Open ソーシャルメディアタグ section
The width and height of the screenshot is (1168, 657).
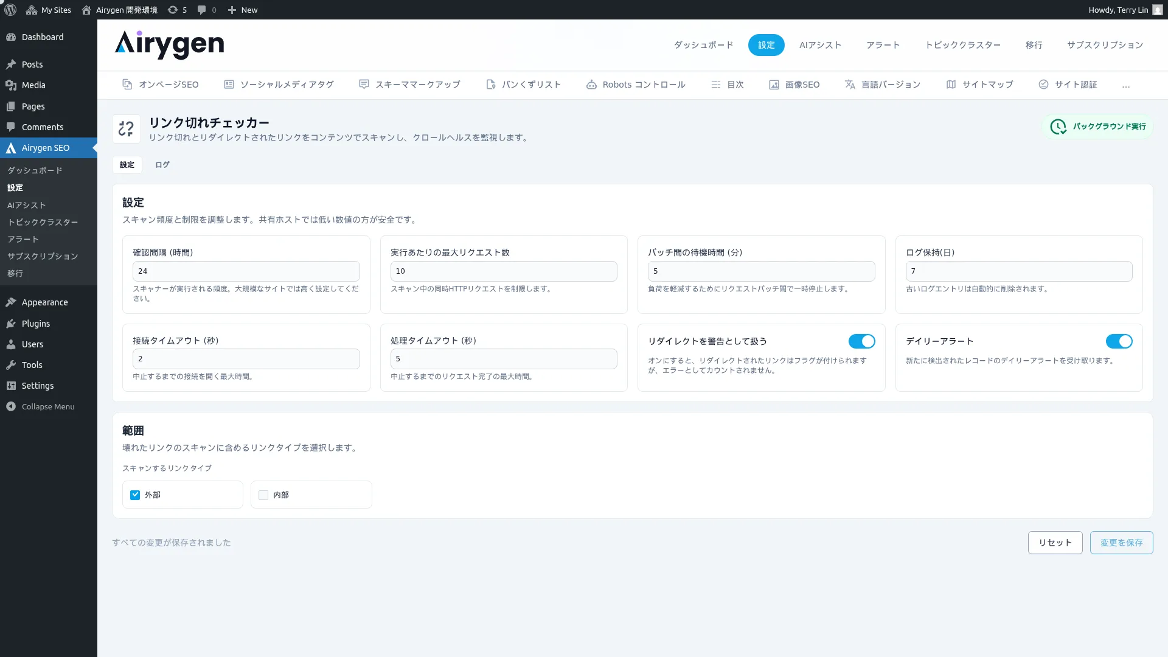click(279, 85)
